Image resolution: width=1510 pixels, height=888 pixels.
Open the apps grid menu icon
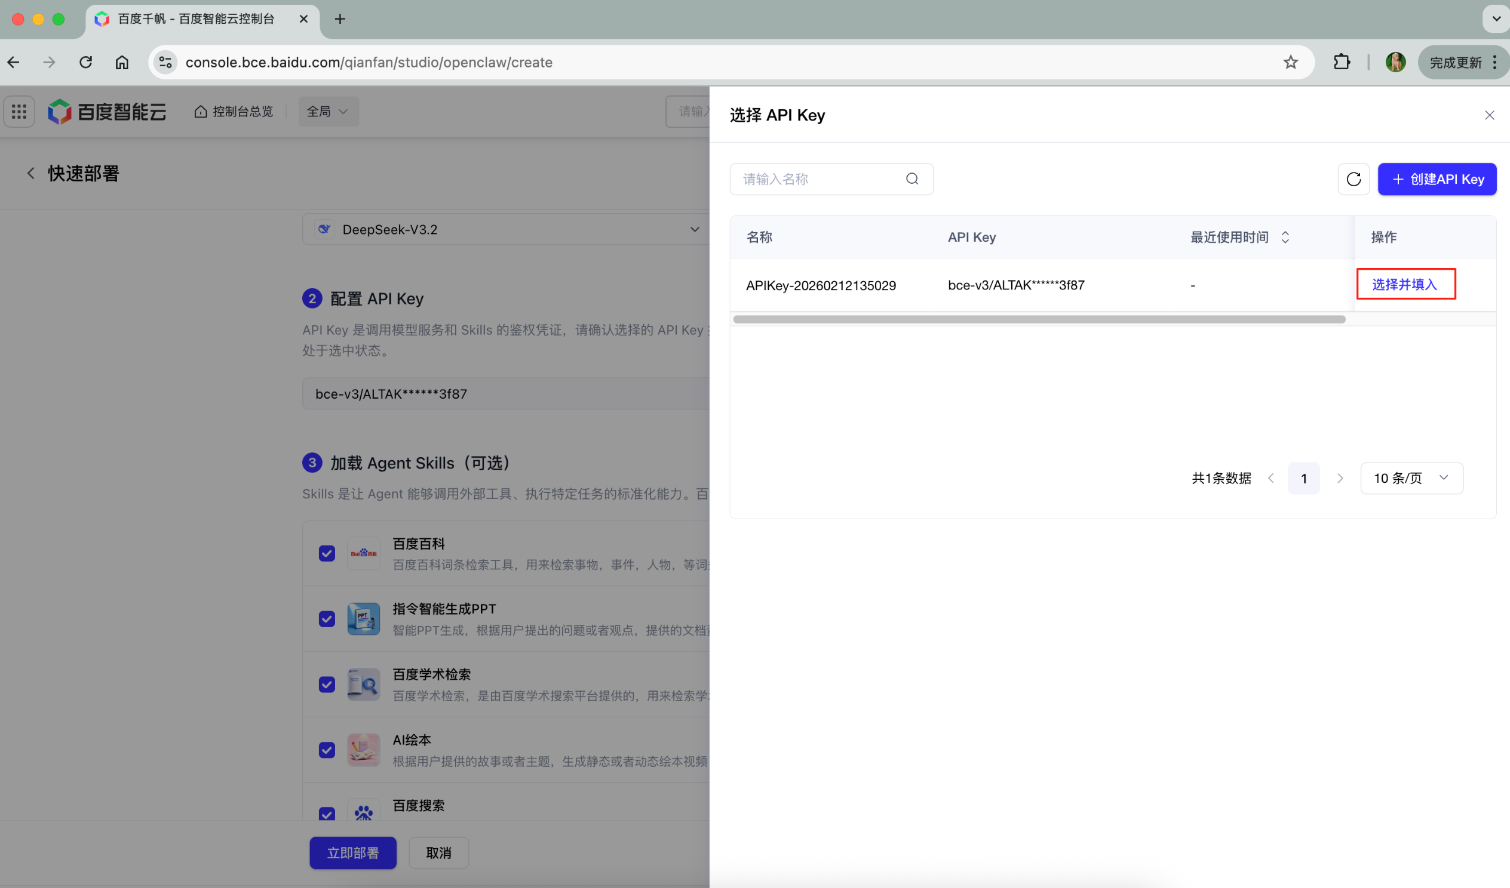[19, 112]
